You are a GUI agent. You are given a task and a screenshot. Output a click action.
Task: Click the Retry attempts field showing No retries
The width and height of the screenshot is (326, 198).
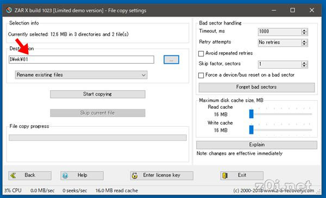pos(279,42)
